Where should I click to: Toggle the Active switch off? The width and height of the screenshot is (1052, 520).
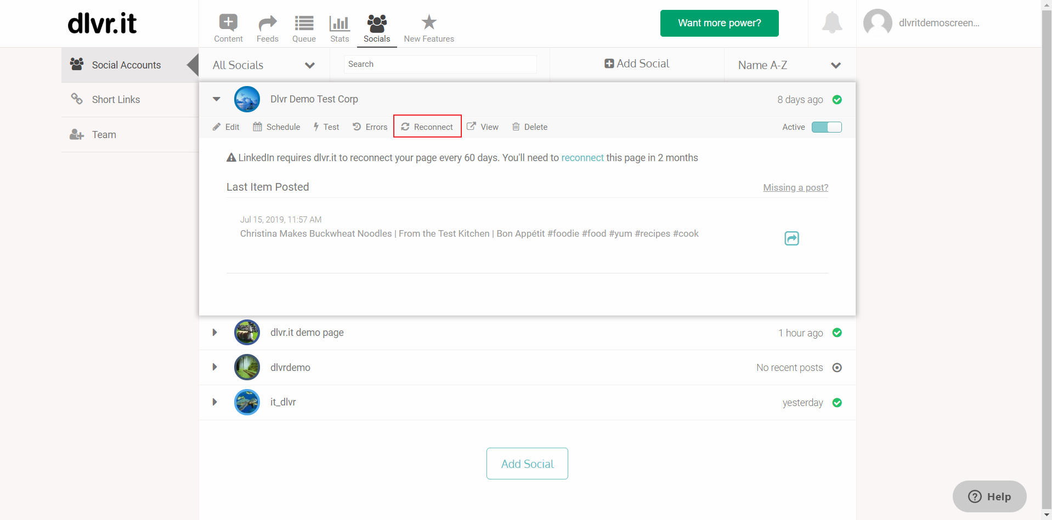[x=827, y=127]
